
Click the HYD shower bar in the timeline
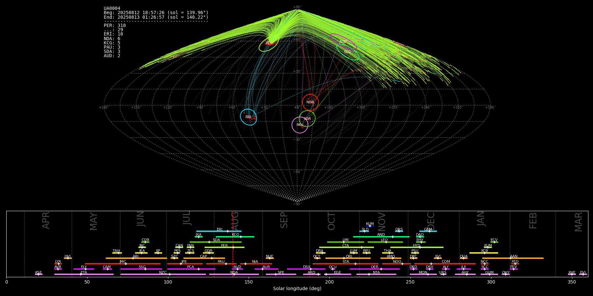(x=417, y=247)
